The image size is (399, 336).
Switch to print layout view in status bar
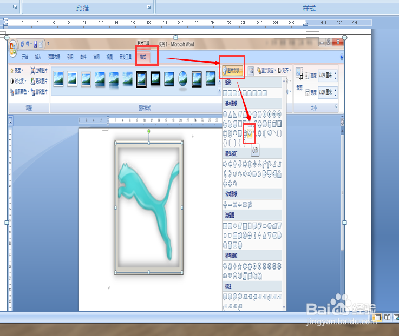click(x=378, y=317)
